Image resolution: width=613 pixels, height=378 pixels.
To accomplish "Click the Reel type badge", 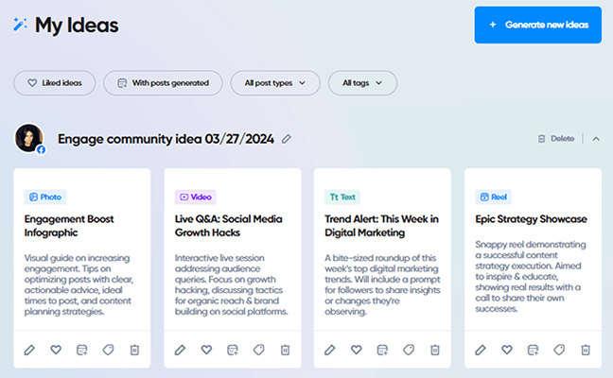I will 494,197.
